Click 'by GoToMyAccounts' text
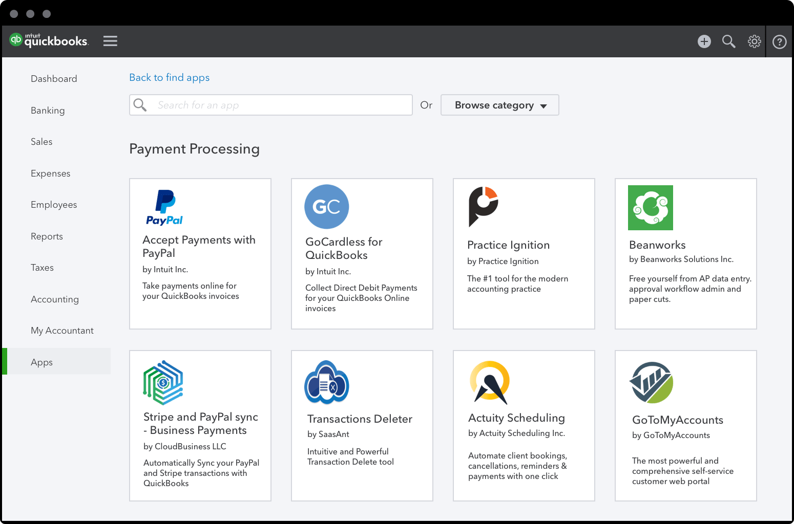 click(671, 435)
